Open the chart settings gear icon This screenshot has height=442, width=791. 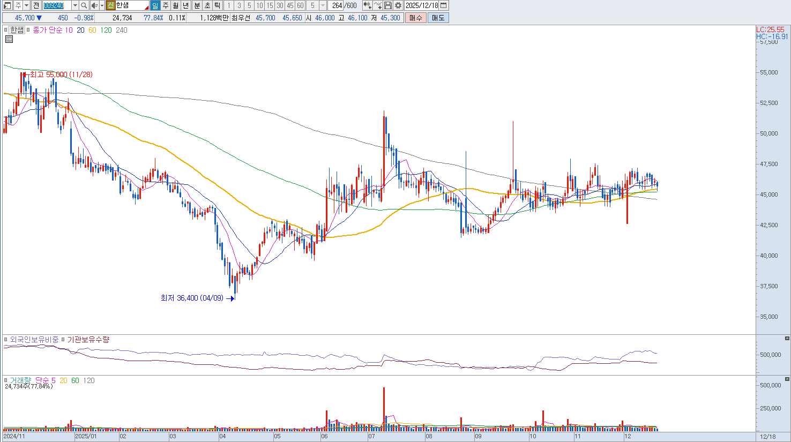pos(398,5)
